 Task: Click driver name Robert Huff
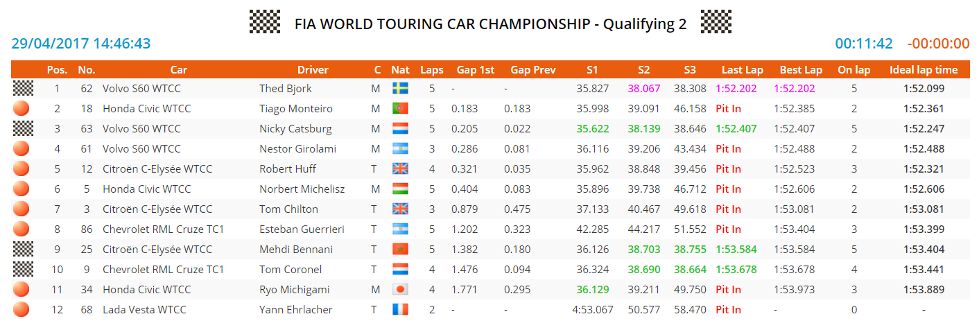[x=286, y=168]
